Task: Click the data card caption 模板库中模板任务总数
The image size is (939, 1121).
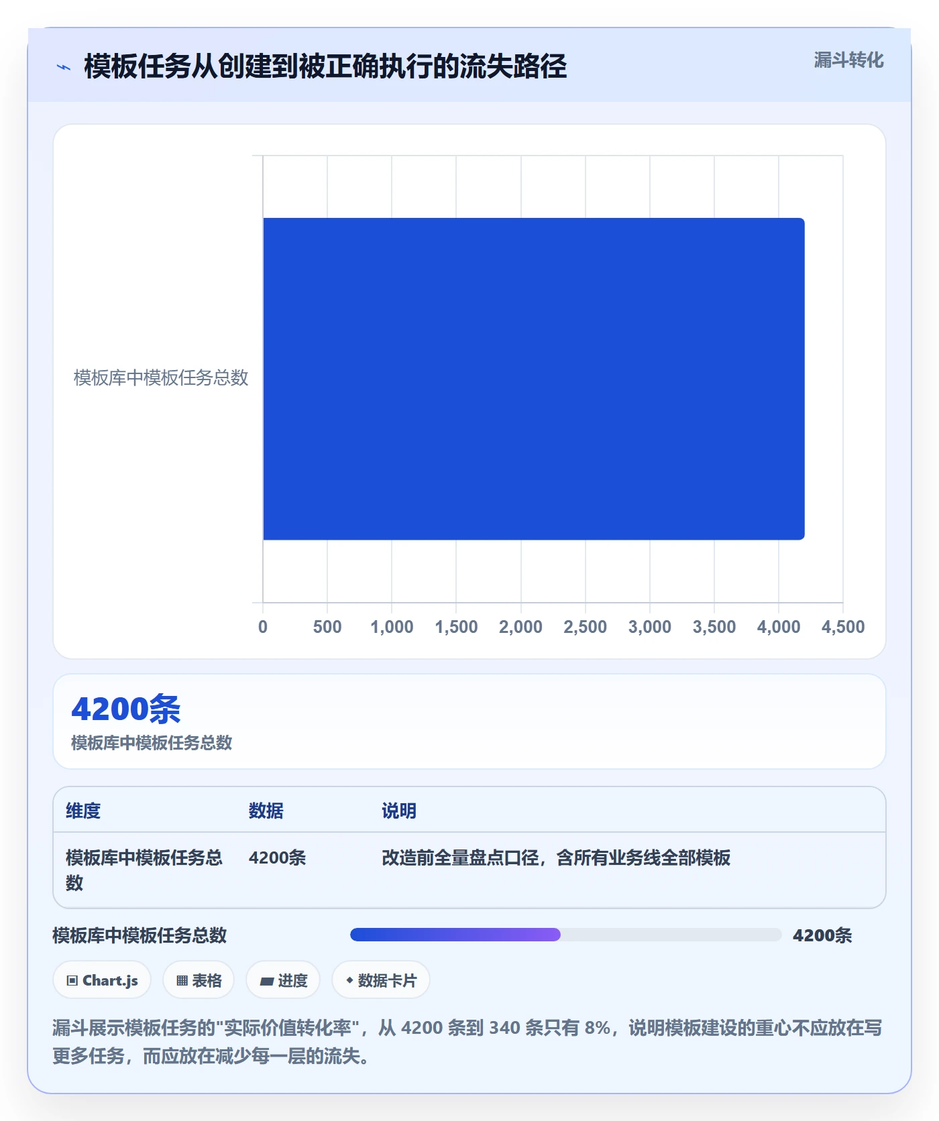Action: point(152,743)
